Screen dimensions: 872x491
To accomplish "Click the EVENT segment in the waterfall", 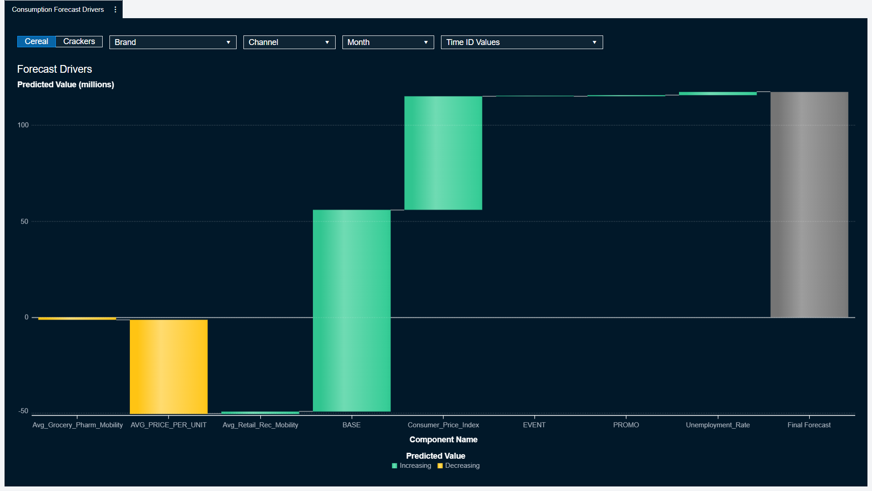I will [x=534, y=96].
